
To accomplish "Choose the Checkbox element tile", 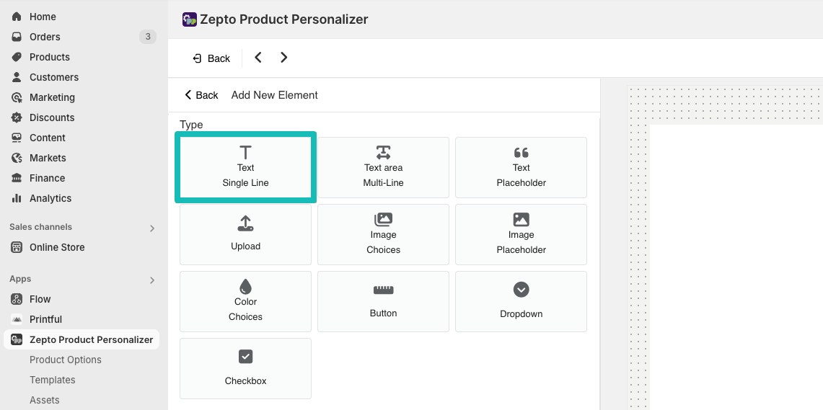I will click(246, 369).
